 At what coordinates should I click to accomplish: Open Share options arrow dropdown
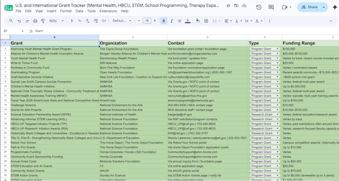point(324,7)
